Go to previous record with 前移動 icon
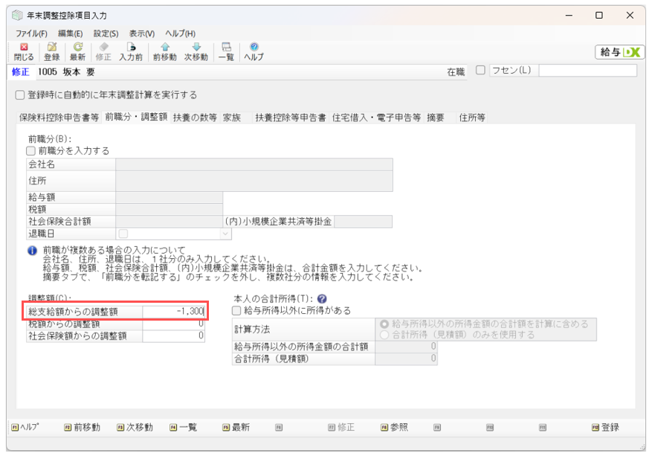 [164, 51]
